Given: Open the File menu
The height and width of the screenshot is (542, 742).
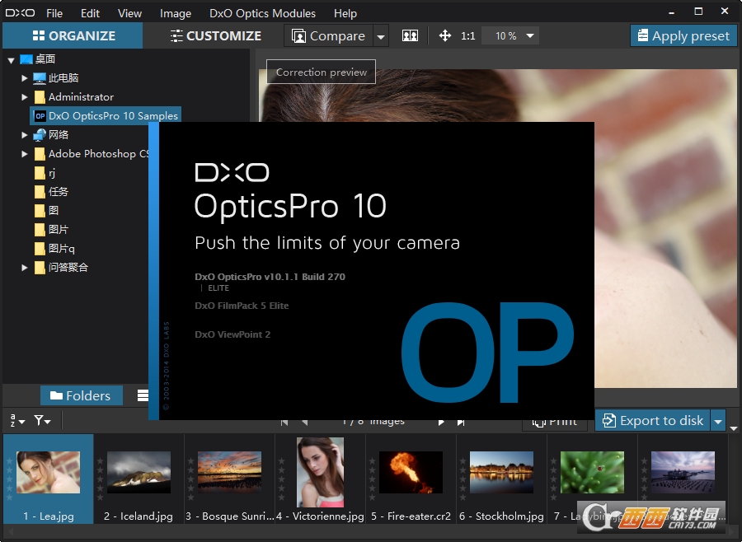Looking at the screenshot, I should [x=54, y=13].
